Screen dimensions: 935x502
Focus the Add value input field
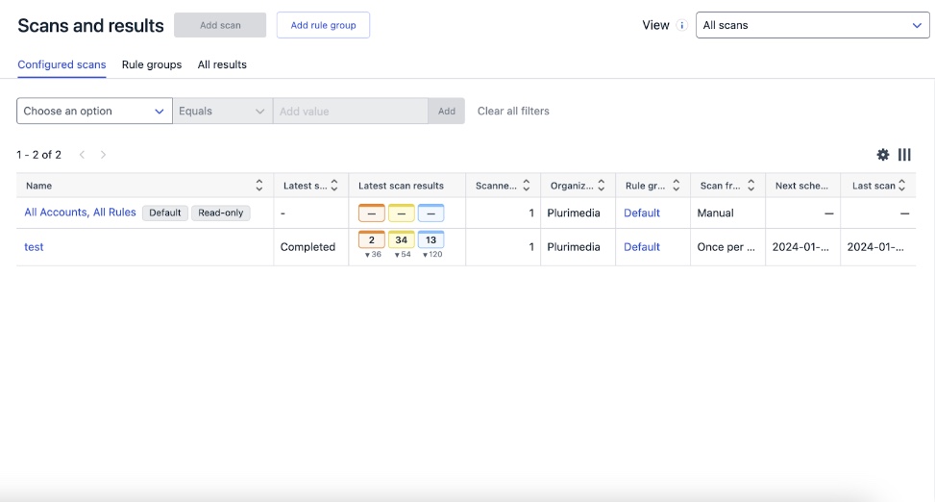click(350, 111)
